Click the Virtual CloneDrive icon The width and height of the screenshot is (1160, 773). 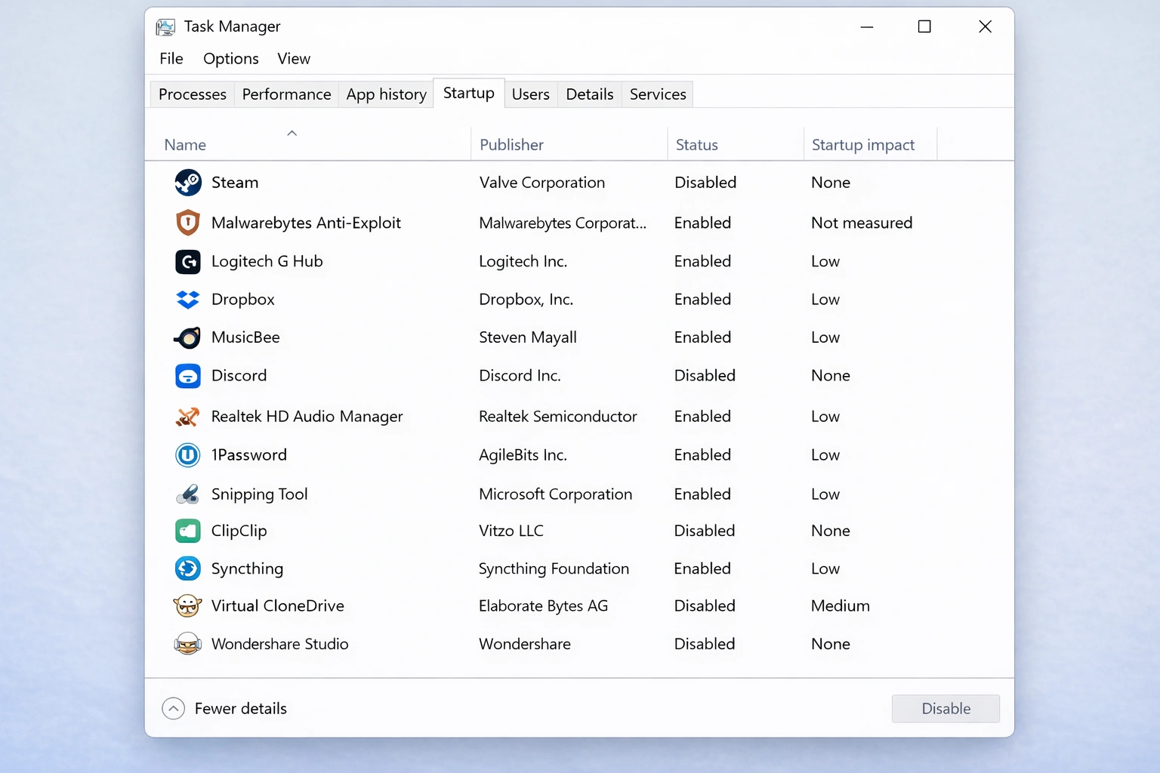[187, 605]
